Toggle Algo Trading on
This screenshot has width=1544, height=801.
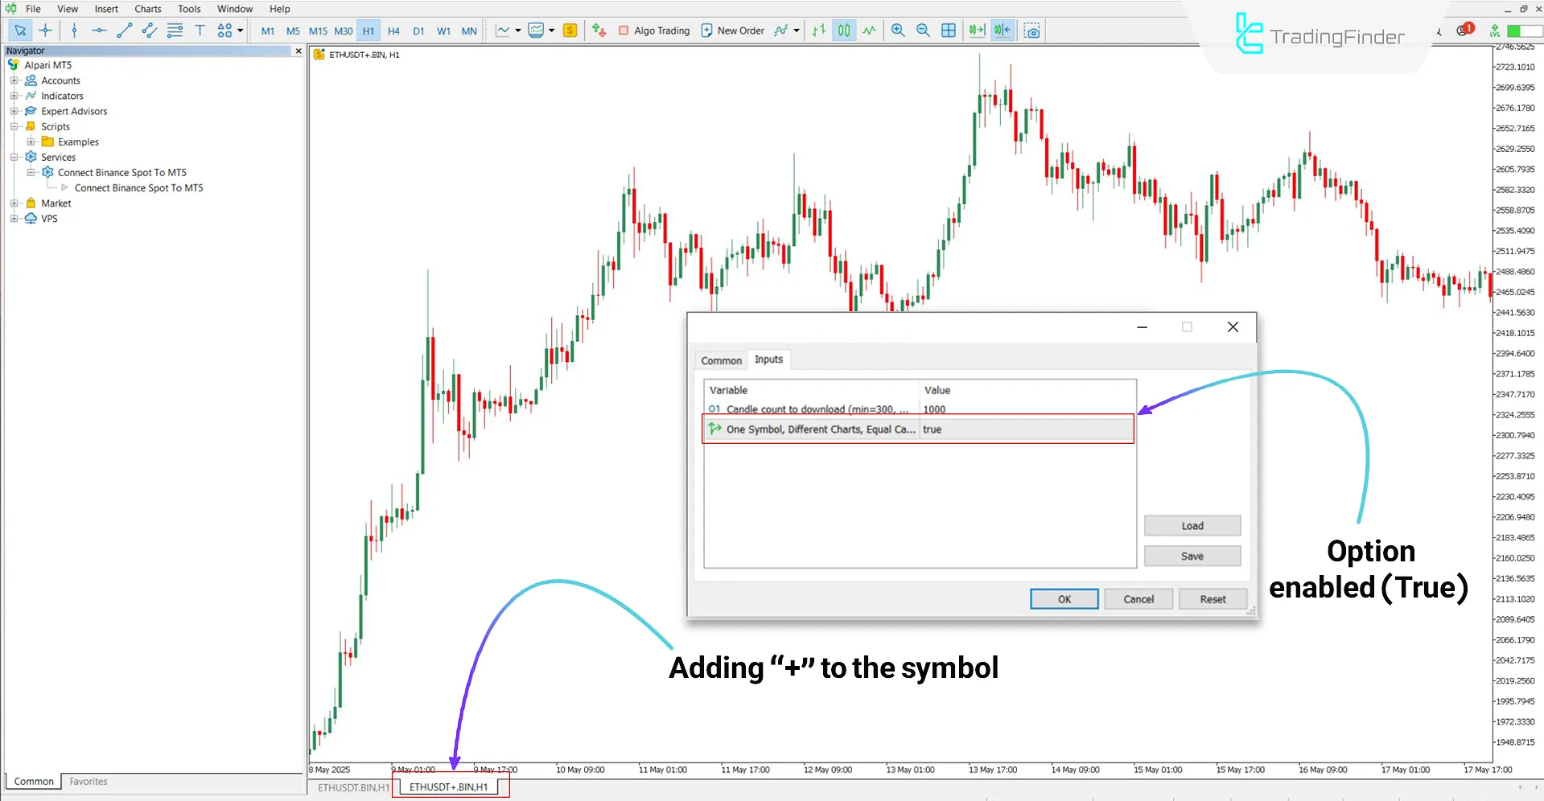coord(653,31)
